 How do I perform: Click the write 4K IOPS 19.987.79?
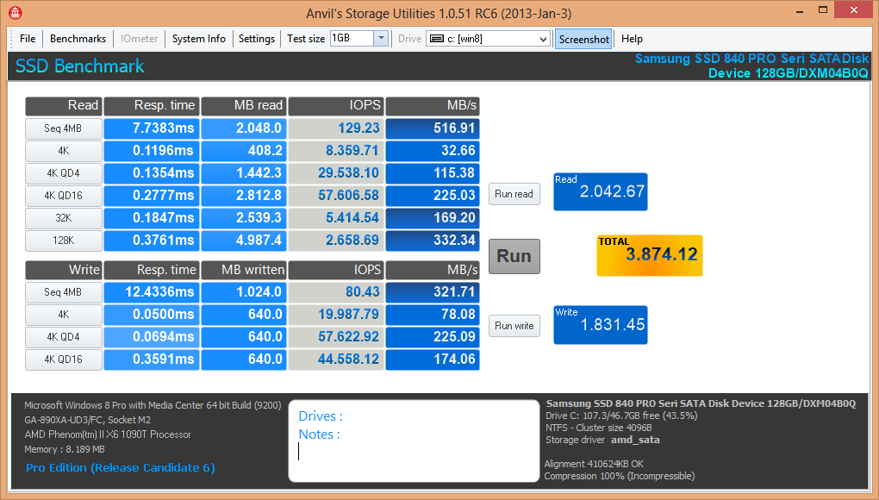(x=336, y=315)
